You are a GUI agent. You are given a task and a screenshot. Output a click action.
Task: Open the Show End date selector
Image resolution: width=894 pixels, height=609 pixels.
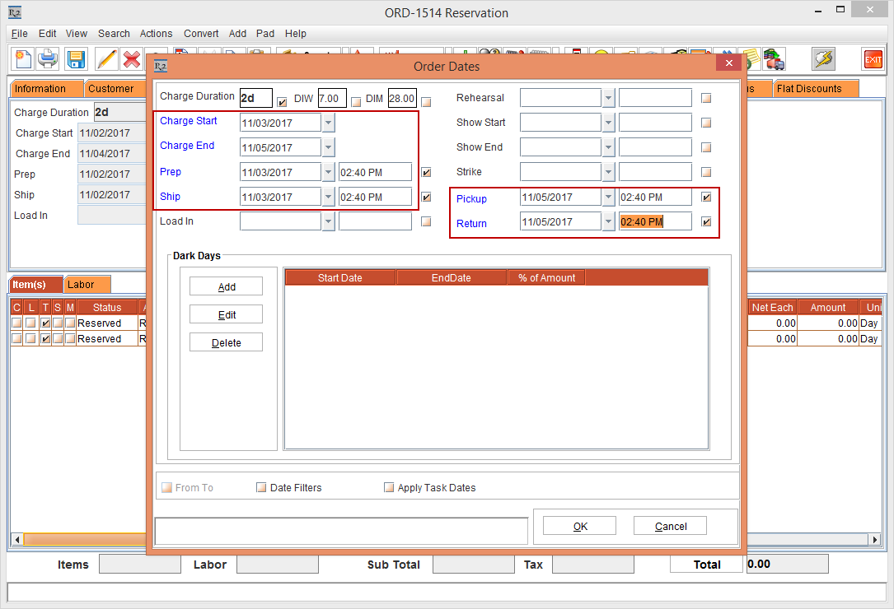610,146
